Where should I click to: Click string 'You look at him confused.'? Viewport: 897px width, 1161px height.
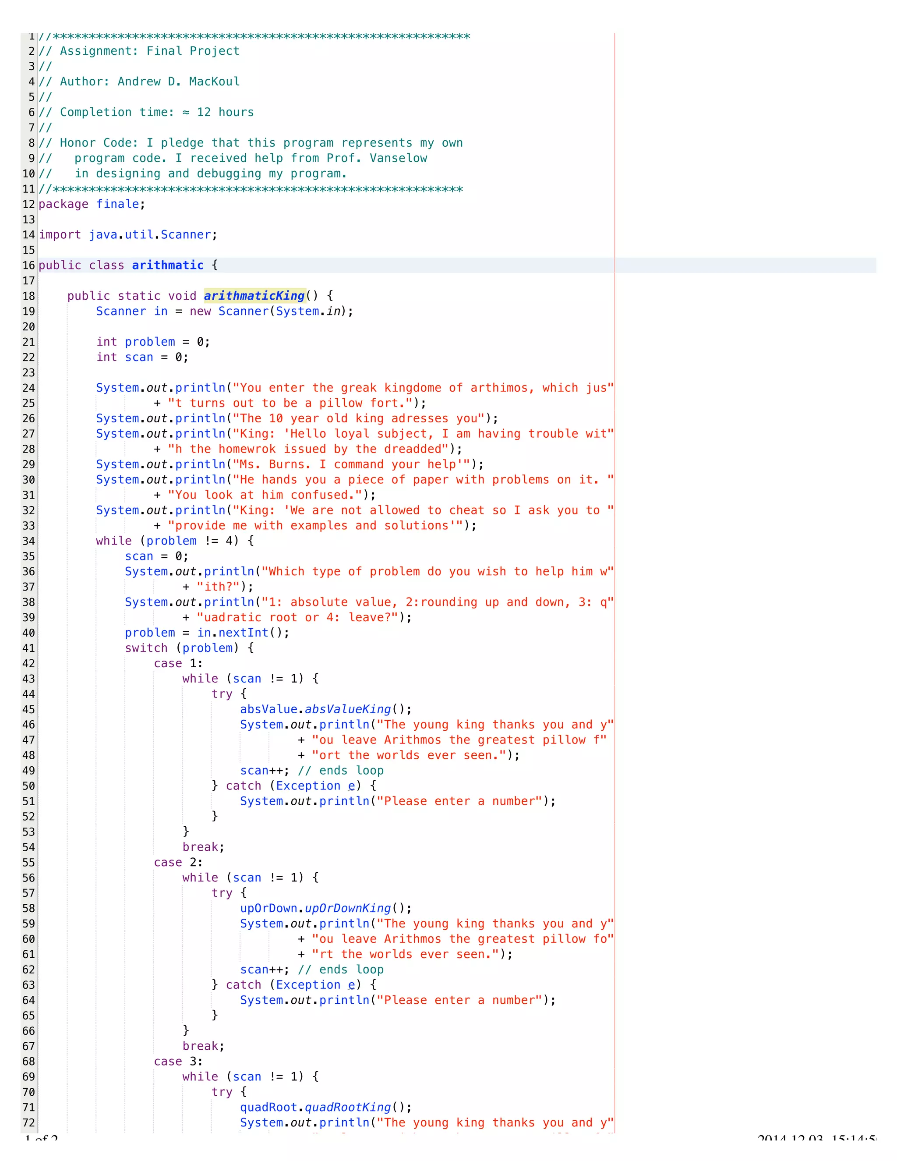265,495
